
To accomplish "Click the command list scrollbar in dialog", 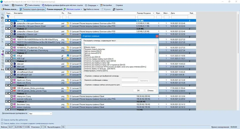I will click(x=155, y=59).
